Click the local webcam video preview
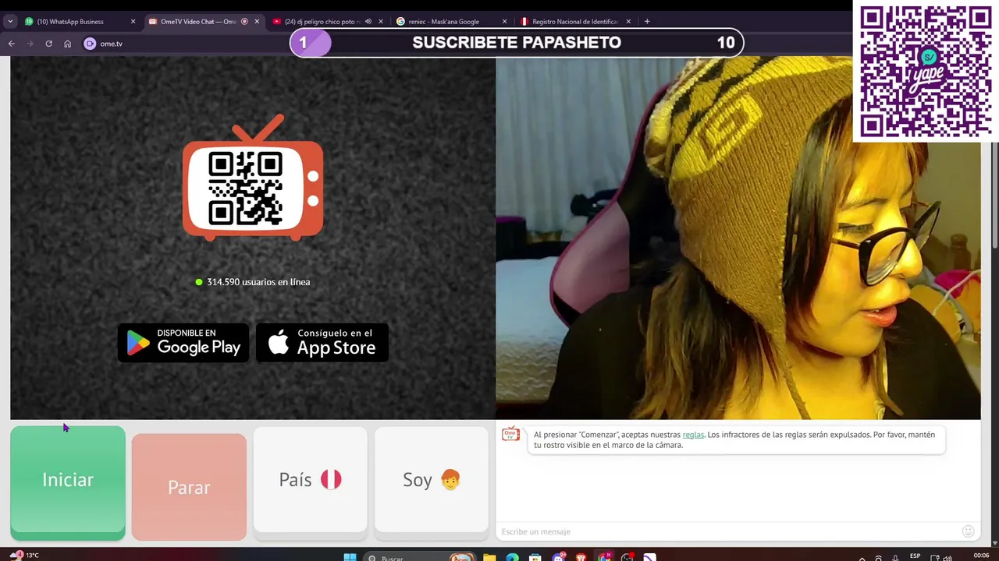This screenshot has width=999, height=561. tap(738, 238)
